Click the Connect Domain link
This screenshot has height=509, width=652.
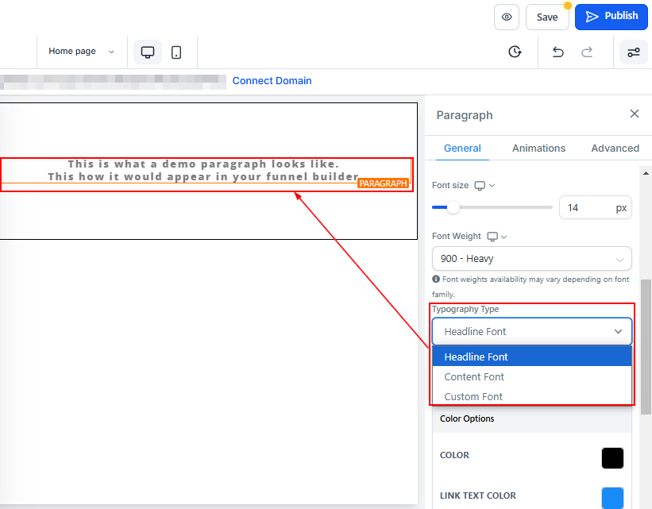[272, 81]
